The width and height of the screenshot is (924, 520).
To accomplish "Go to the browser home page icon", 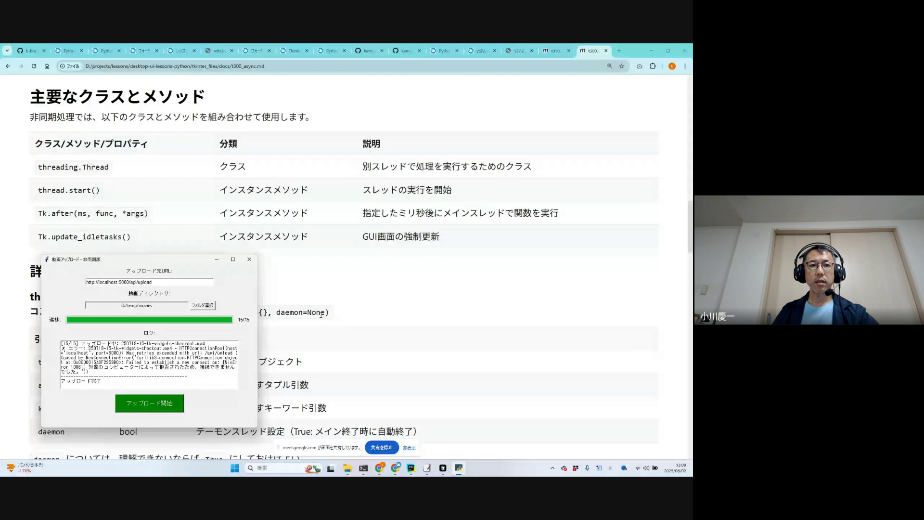I will click(x=47, y=66).
